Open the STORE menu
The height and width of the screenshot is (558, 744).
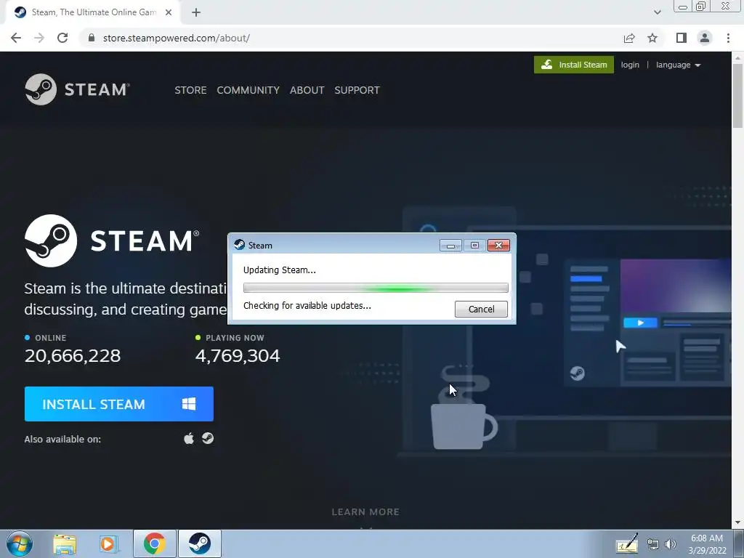pyautogui.click(x=190, y=90)
